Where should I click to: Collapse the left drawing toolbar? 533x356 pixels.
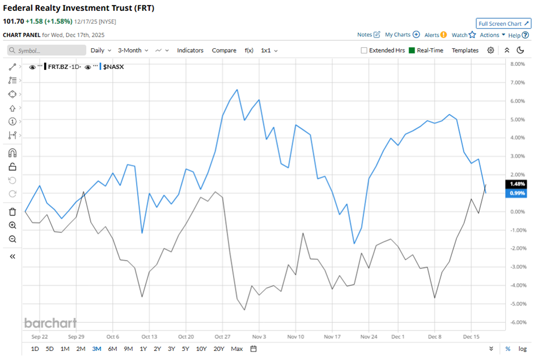(x=12, y=257)
